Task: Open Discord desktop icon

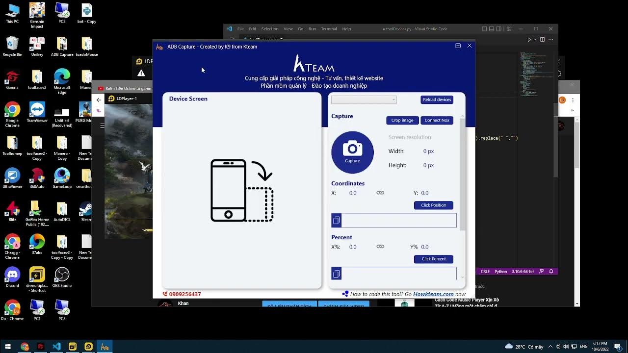Action: (x=12, y=277)
